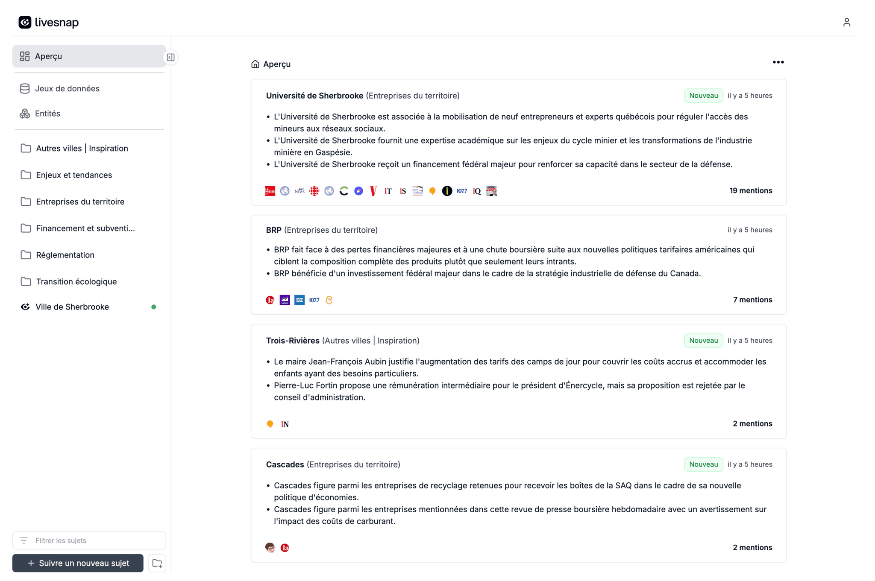
Task: Click the black circle i source icon
Action: click(x=447, y=191)
